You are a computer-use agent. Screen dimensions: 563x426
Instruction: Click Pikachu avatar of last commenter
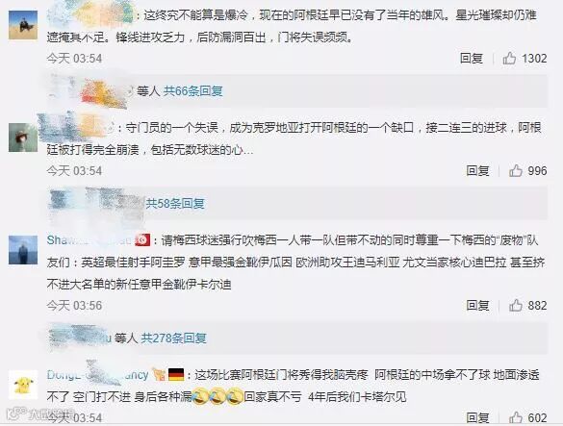23,385
